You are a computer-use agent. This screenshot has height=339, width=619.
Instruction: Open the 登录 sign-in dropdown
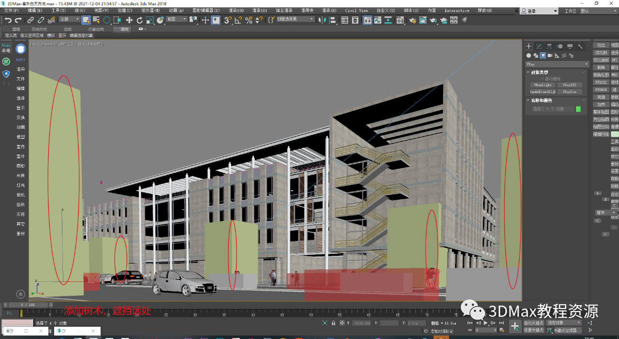[539, 11]
